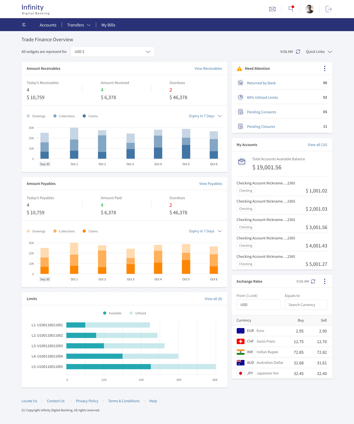The height and width of the screenshot is (424, 354).
Task: Open Receivables Expiry in 7 Days dropdown
Action: [x=206, y=116]
